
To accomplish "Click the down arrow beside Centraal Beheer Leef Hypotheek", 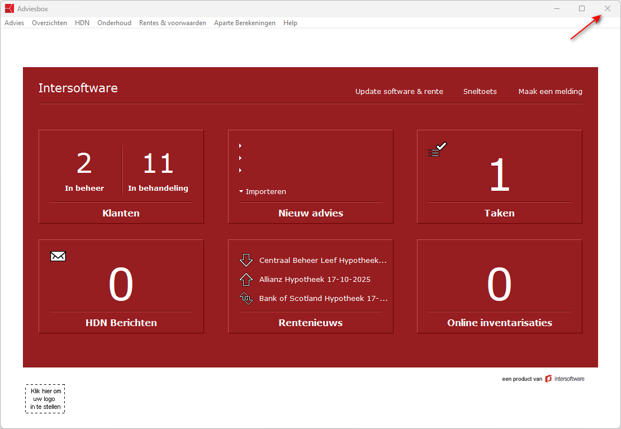I will click(246, 261).
